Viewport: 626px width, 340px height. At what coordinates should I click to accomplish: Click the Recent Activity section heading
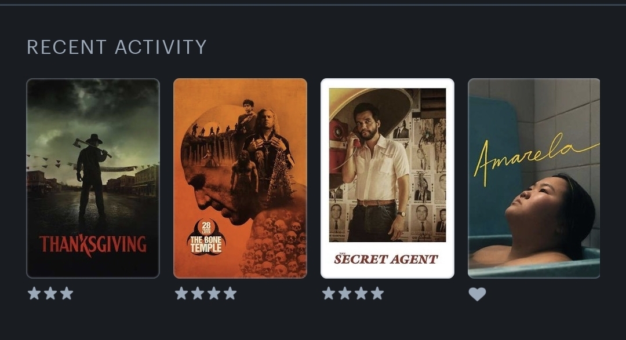pos(117,47)
